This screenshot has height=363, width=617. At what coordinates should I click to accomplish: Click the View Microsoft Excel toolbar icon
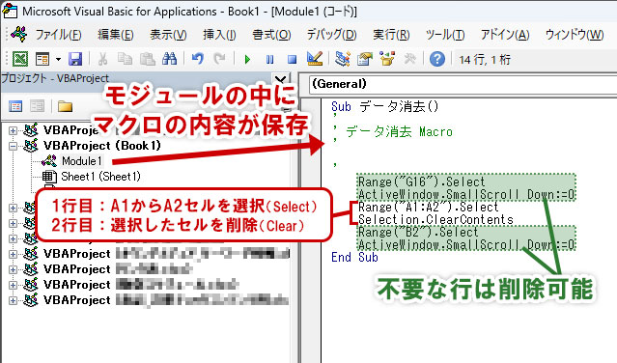pyautogui.click(x=20, y=60)
